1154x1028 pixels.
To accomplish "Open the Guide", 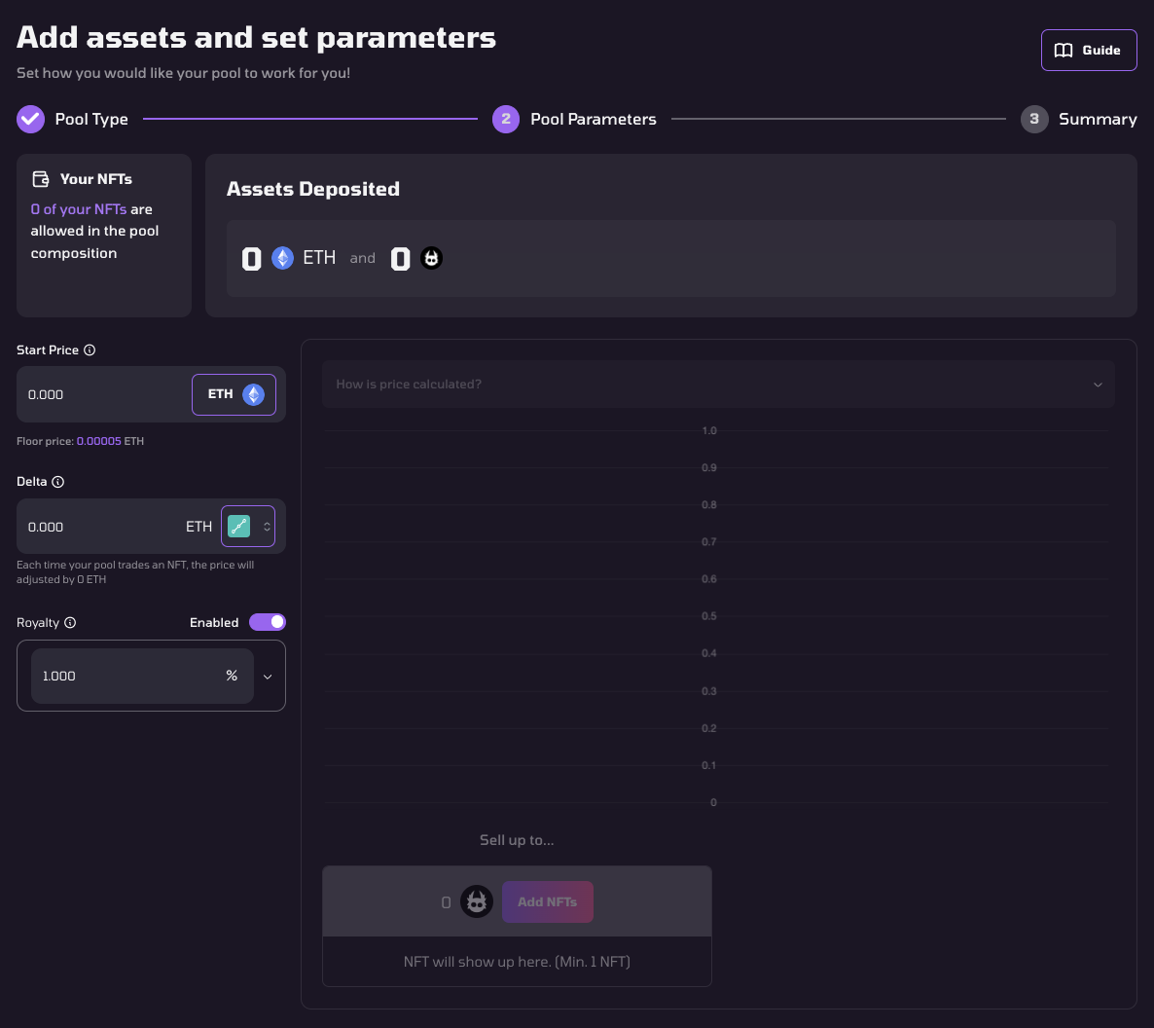I will click(x=1089, y=51).
